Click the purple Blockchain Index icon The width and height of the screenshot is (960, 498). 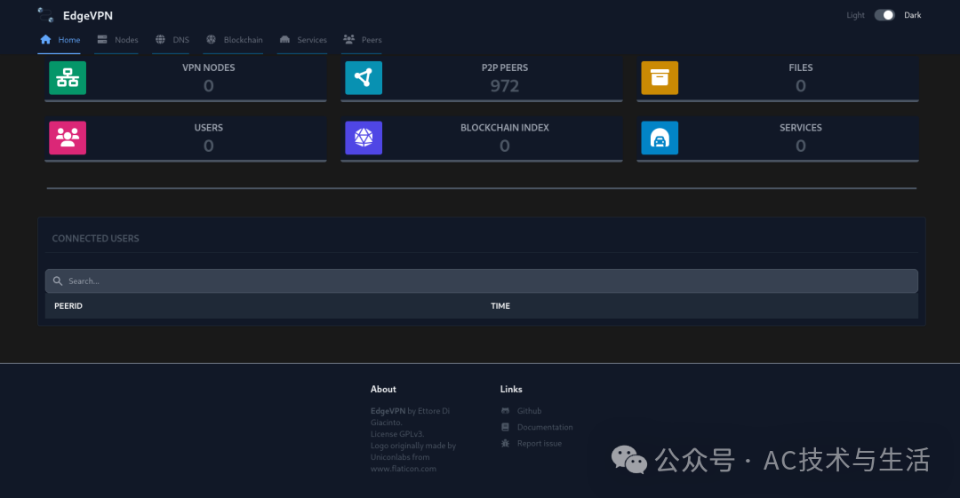[364, 138]
